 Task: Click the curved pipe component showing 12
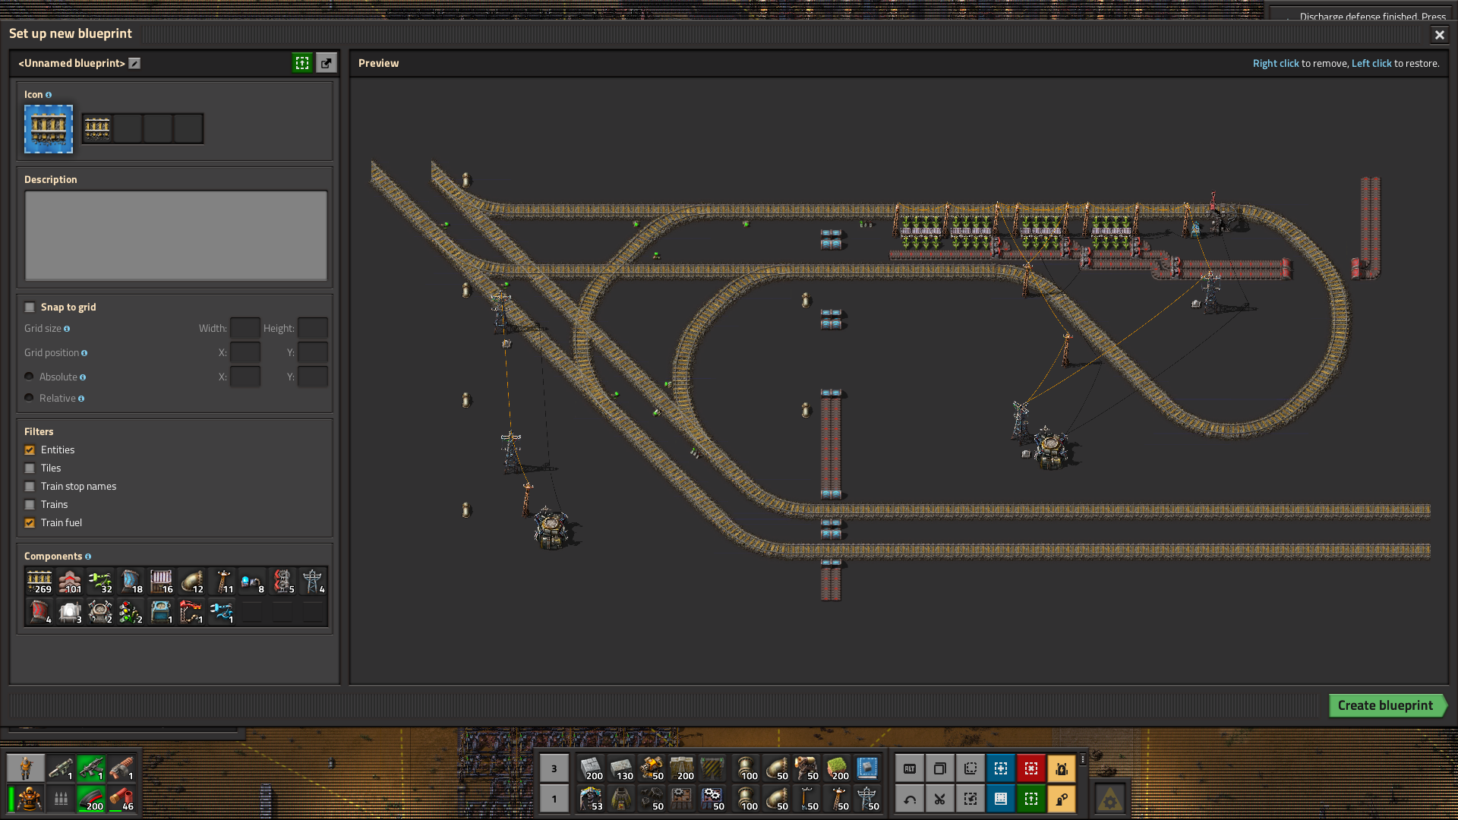click(x=191, y=582)
